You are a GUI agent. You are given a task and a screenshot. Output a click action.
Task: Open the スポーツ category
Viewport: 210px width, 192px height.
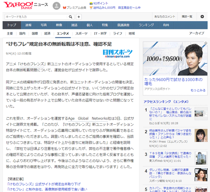[x=81, y=34]
